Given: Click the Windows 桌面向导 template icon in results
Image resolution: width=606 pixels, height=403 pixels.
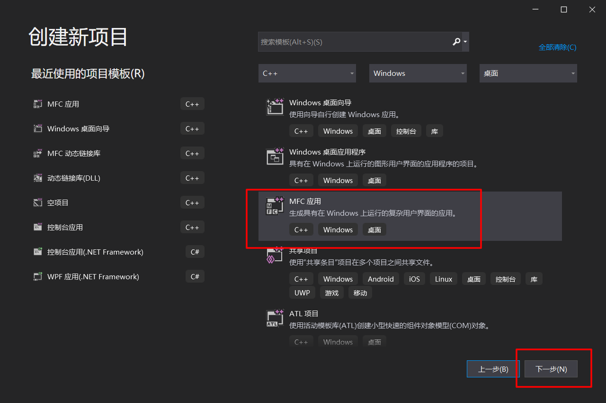Looking at the screenshot, I should click(275, 107).
